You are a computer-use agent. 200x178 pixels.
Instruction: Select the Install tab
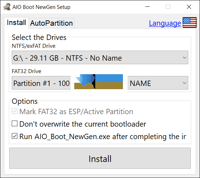coord(16,23)
